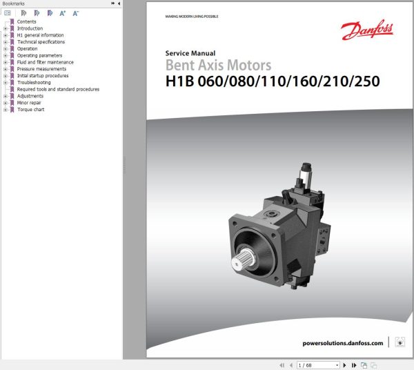This screenshot has height=370, width=414.
Task: Click the bookmark icon next to Operation
Action: tap(12, 48)
